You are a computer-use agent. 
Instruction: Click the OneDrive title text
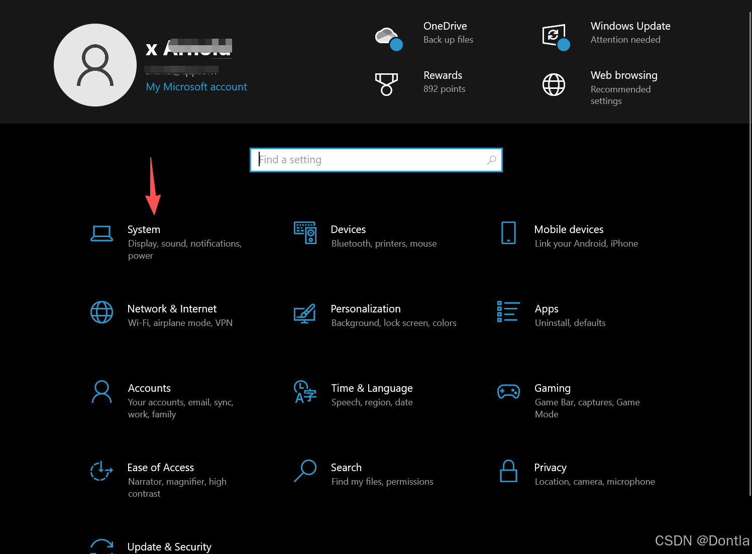[x=445, y=26]
